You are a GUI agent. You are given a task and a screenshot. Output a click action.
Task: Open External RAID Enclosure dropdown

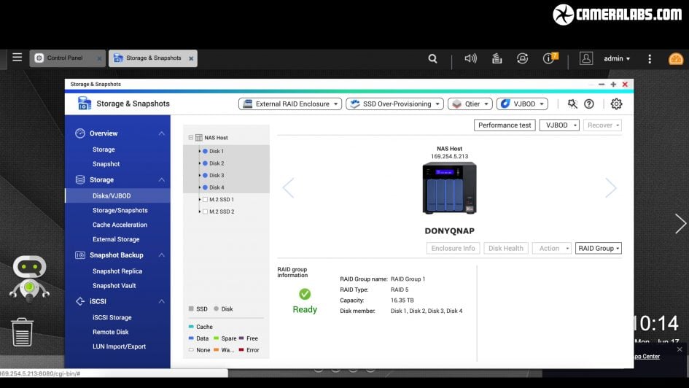[290, 104]
